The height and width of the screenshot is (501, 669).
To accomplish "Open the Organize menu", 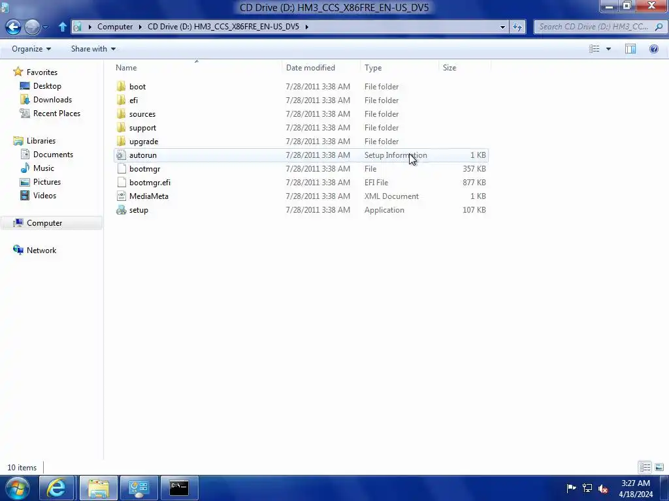I will [x=31, y=49].
